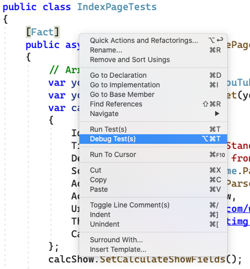Click Go to Base Member
The image size is (250, 269).
(153, 94)
